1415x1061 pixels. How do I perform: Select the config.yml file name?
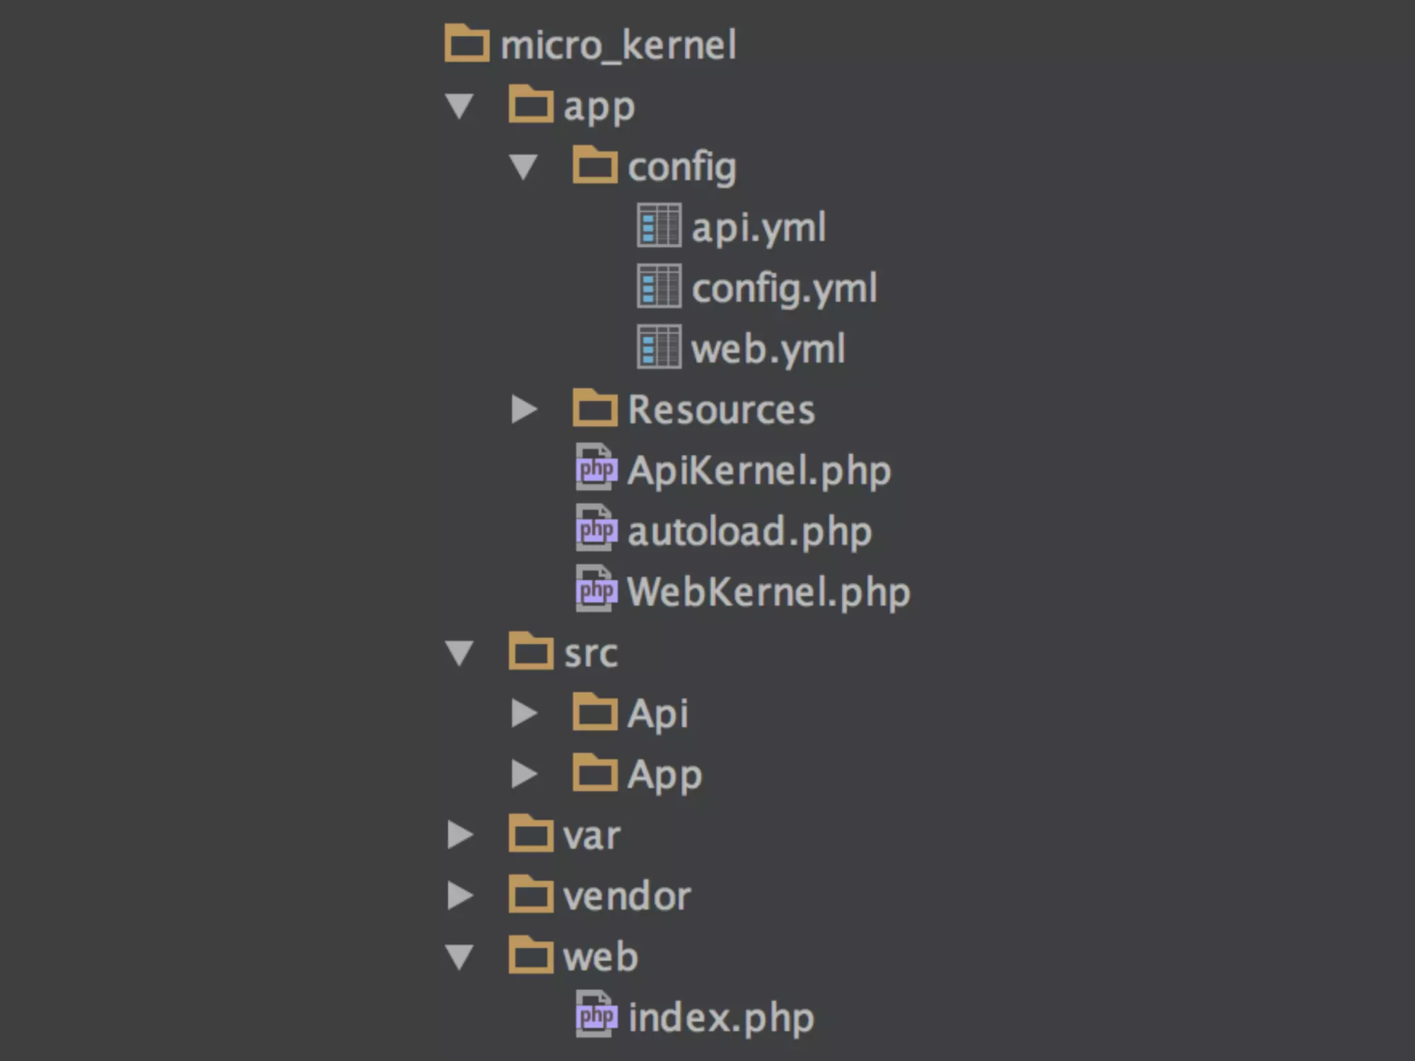784,288
